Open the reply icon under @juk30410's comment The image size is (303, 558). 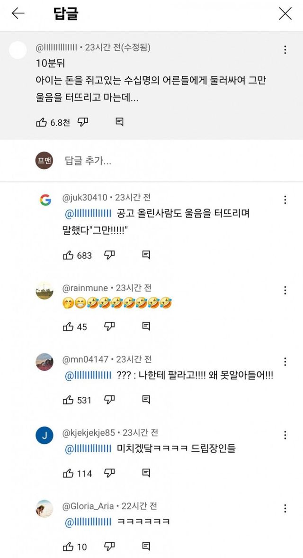[146, 255]
